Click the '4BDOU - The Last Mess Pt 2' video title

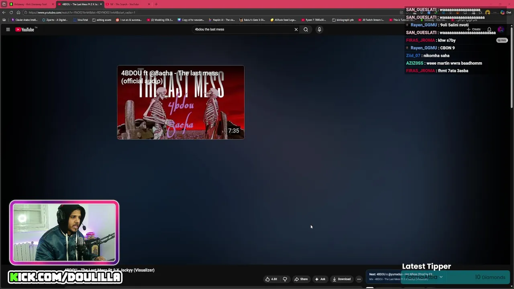(109, 270)
